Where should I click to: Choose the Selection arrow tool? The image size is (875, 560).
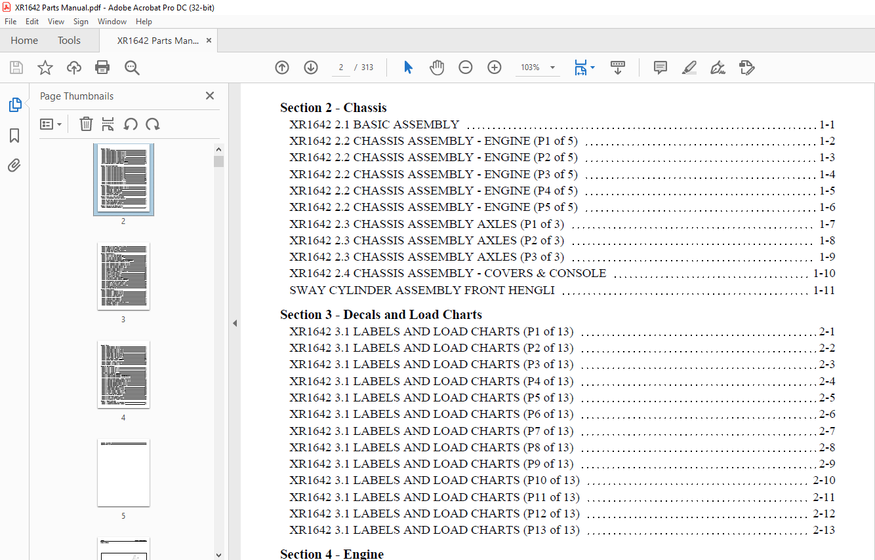(408, 67)
